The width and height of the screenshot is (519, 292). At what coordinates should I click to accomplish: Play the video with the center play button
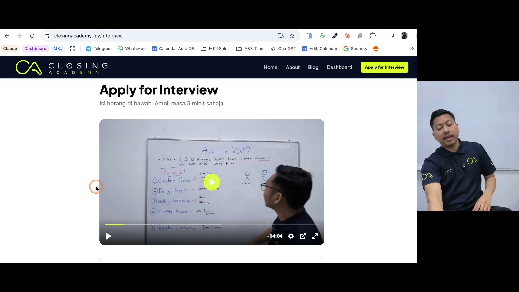pyautogui.click(x=212, y=182)
